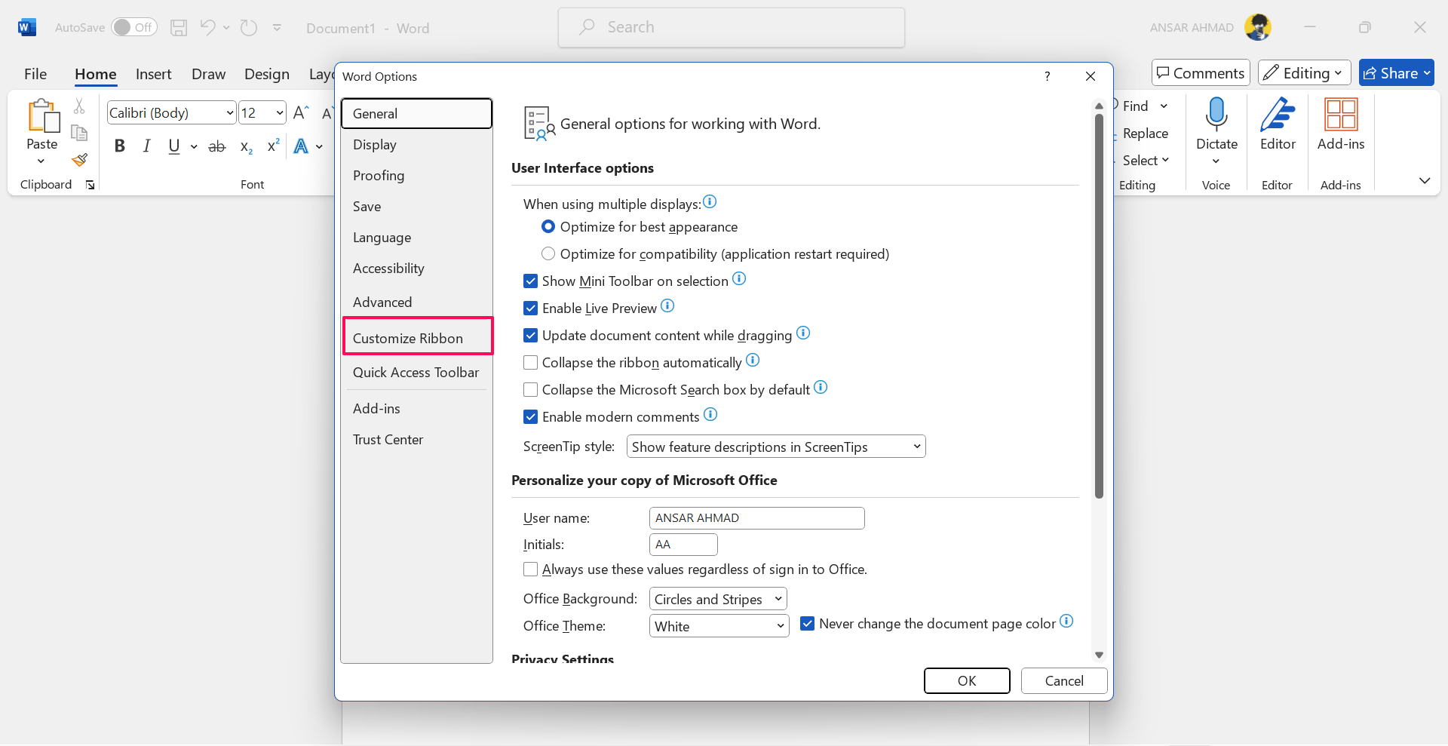Open the ScreenTip style dropdown
1448x746 pixels.
(776, 447)
